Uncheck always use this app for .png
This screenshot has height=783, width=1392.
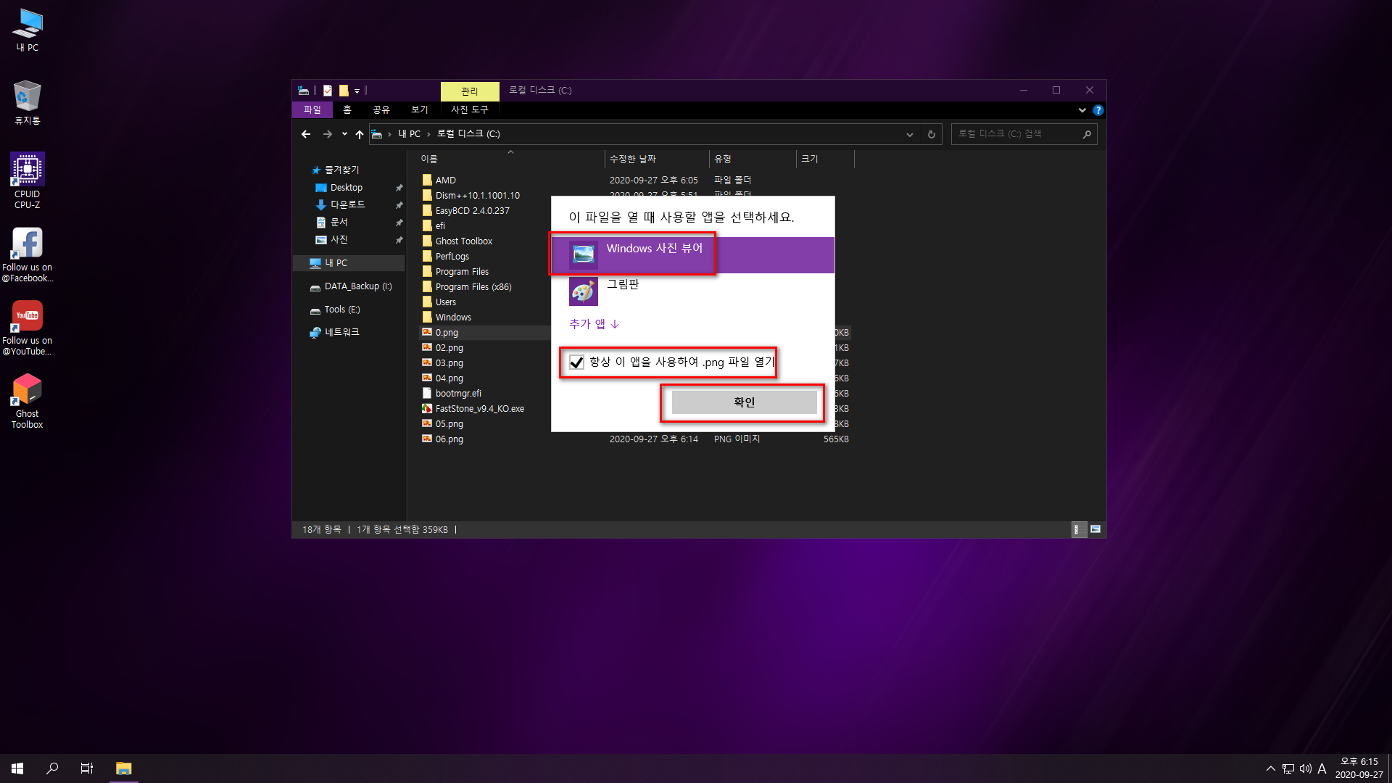[577, 362]
